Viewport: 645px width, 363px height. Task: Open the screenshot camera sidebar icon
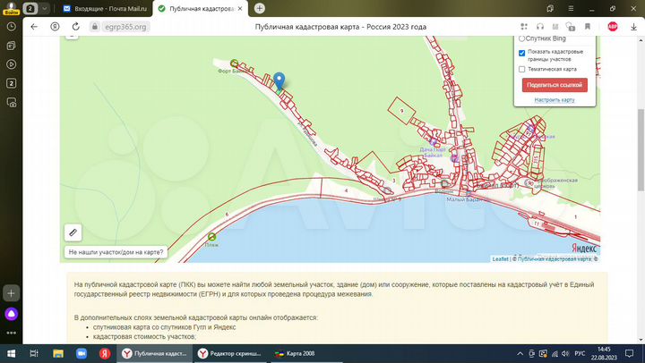(11, 102)
